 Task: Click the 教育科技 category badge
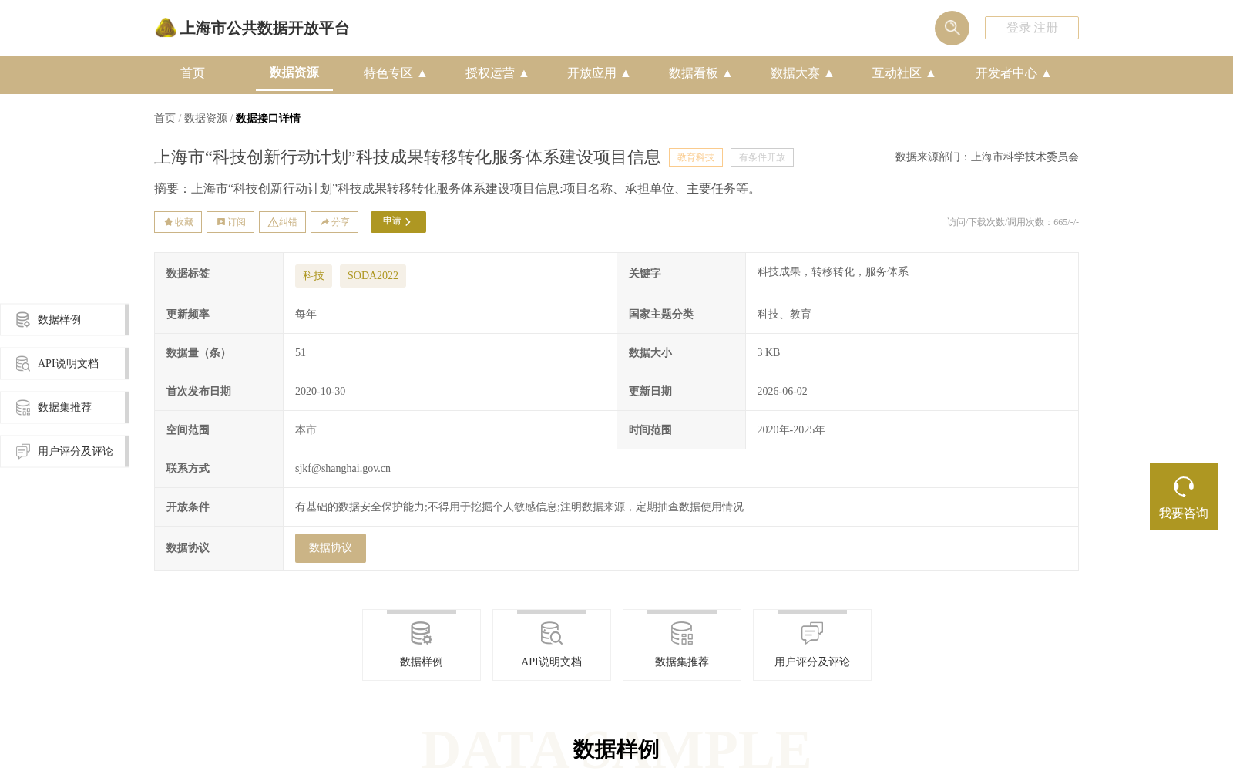pyautogui.click(x=696, y=157)
